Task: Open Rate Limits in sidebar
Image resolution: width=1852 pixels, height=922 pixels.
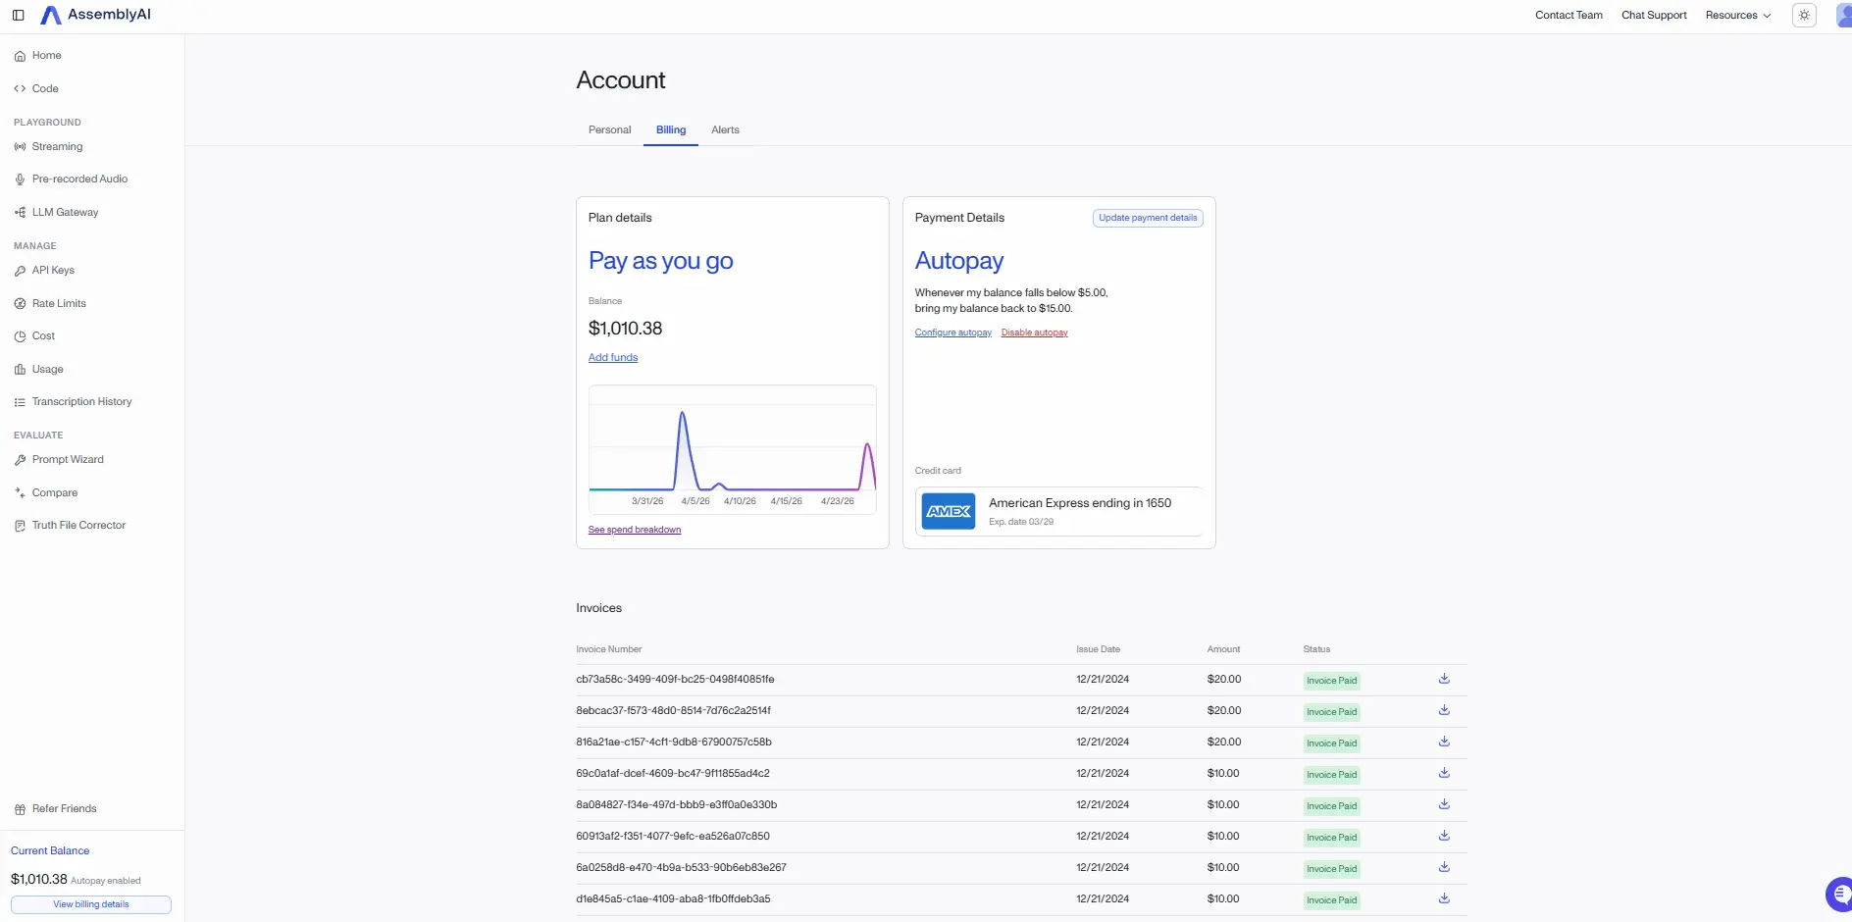Action: (59, 304)
